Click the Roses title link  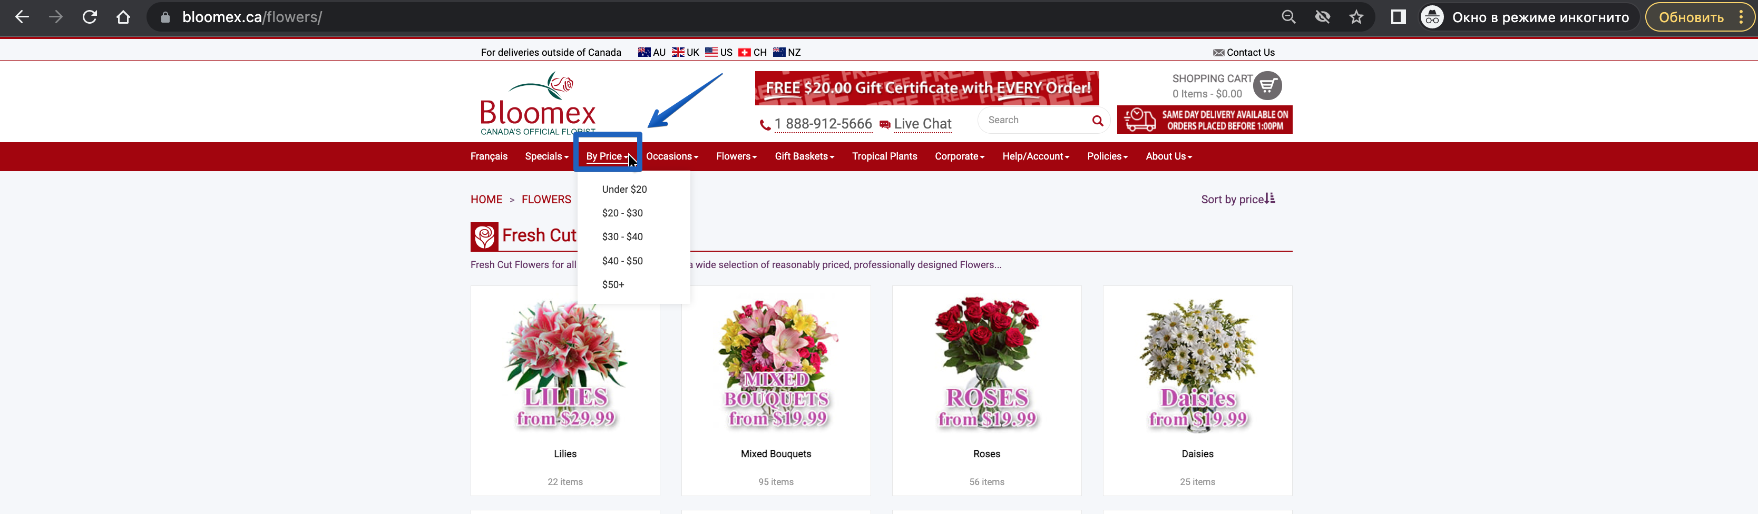tap(987, 454)
